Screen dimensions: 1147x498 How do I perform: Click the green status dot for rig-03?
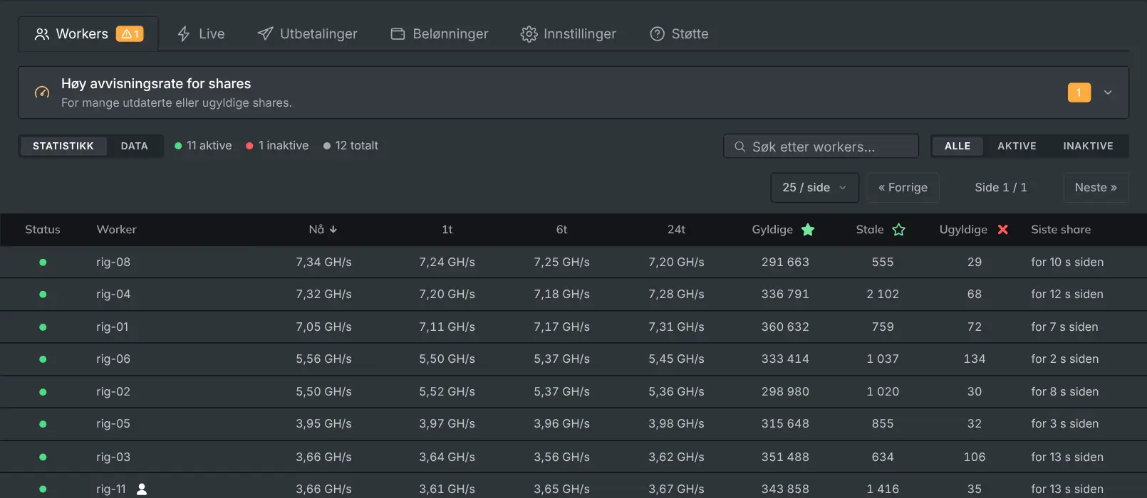click(43, 457)
